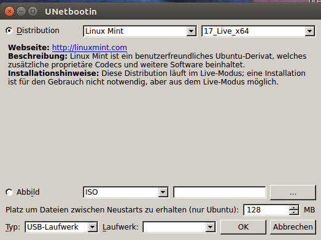321x240 pixels.
Task: Confirm with the OK button
Action: (243, 227)
